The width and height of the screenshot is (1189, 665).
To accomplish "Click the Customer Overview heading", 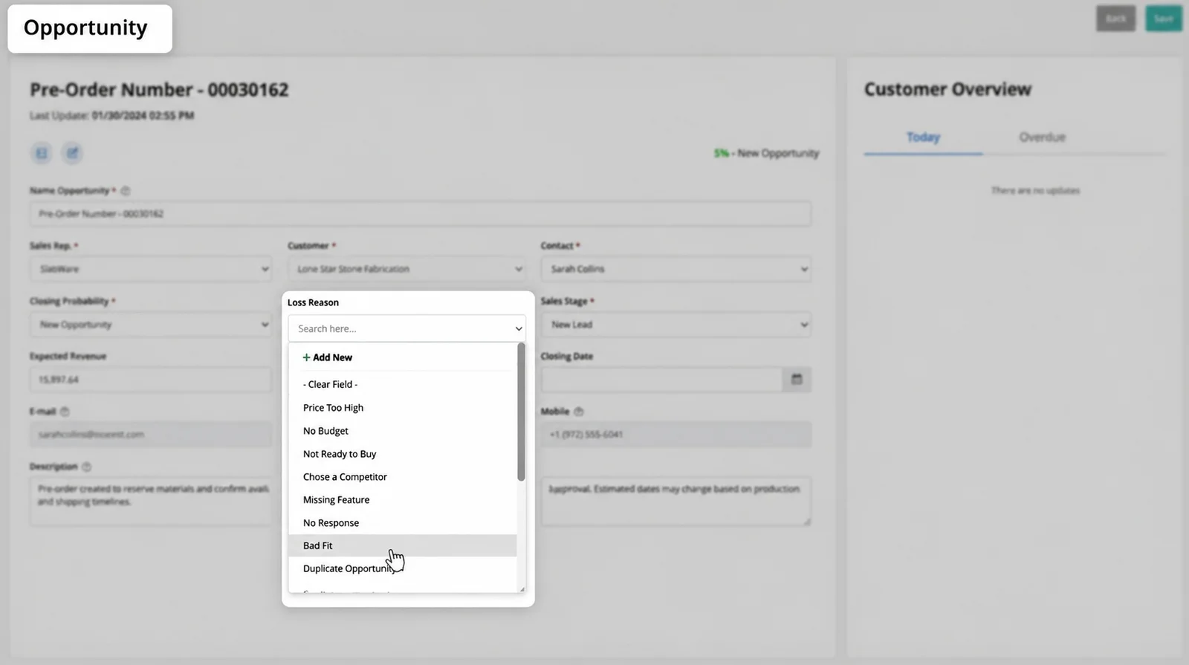I will pyautogui.click(x=947, y=89).
